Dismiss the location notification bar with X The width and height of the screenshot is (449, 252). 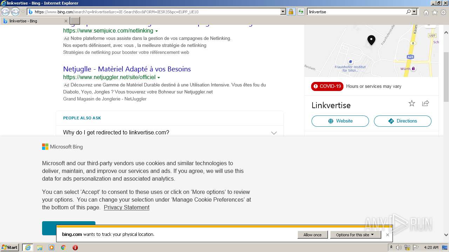(x=387, y=235)
